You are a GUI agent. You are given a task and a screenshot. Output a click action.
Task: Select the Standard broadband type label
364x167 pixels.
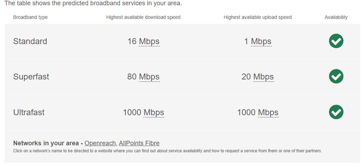coord(30,41)
